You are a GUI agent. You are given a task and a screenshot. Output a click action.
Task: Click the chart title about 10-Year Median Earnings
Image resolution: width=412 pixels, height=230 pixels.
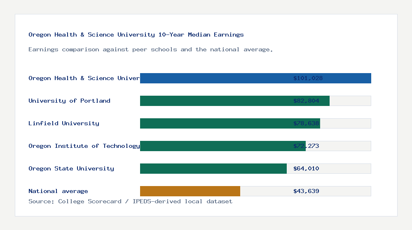tap(136, 34)
